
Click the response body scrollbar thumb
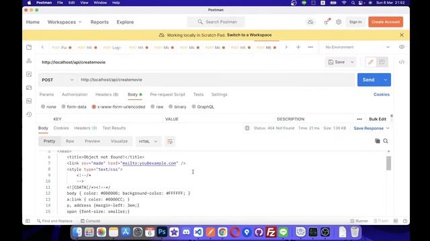tap(388, 163)
